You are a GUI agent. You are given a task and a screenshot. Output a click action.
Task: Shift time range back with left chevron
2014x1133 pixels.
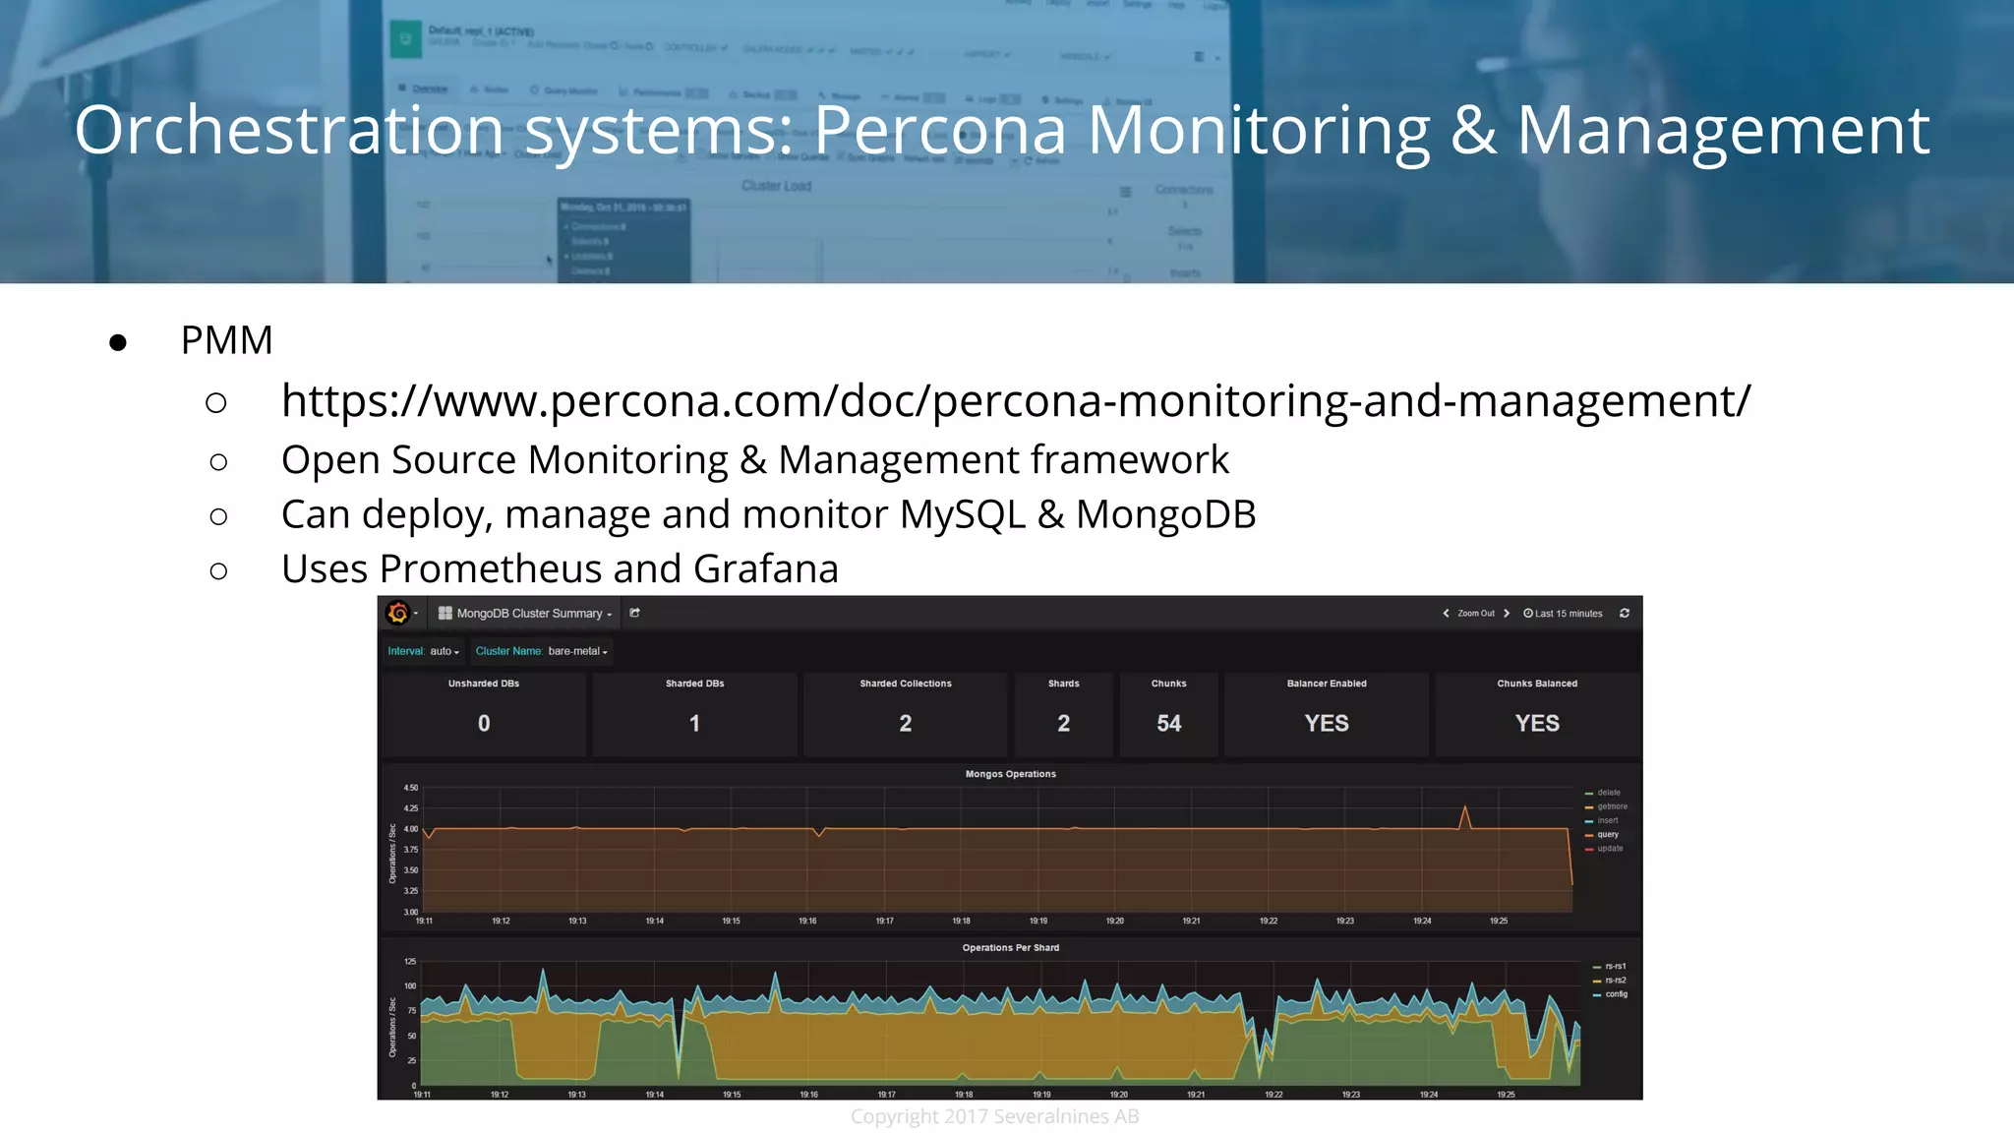point(1446,614)
